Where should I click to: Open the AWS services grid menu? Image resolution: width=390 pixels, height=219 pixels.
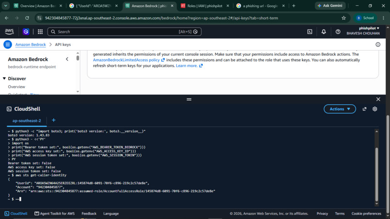(40, 31)
